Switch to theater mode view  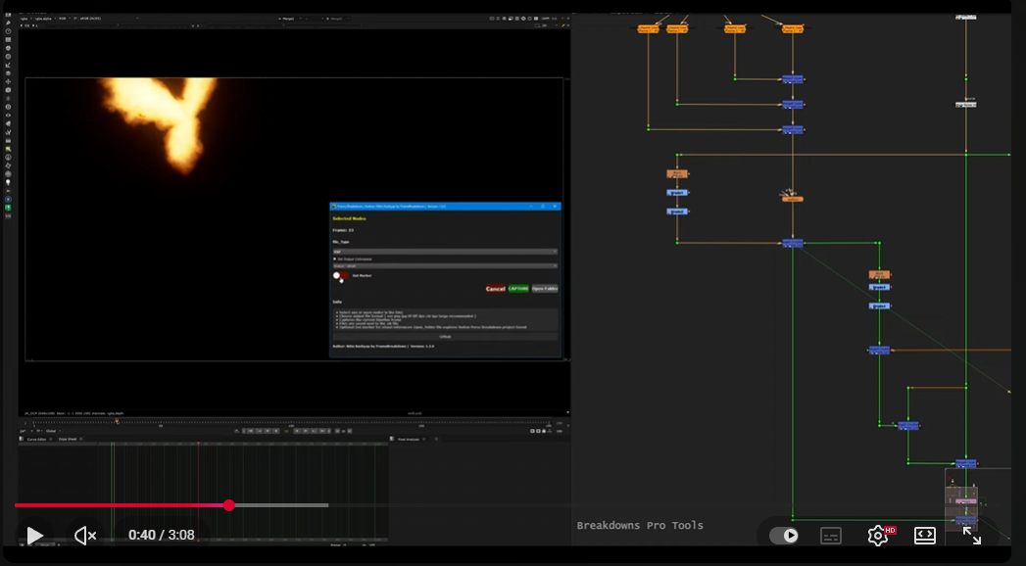point(925,536)
